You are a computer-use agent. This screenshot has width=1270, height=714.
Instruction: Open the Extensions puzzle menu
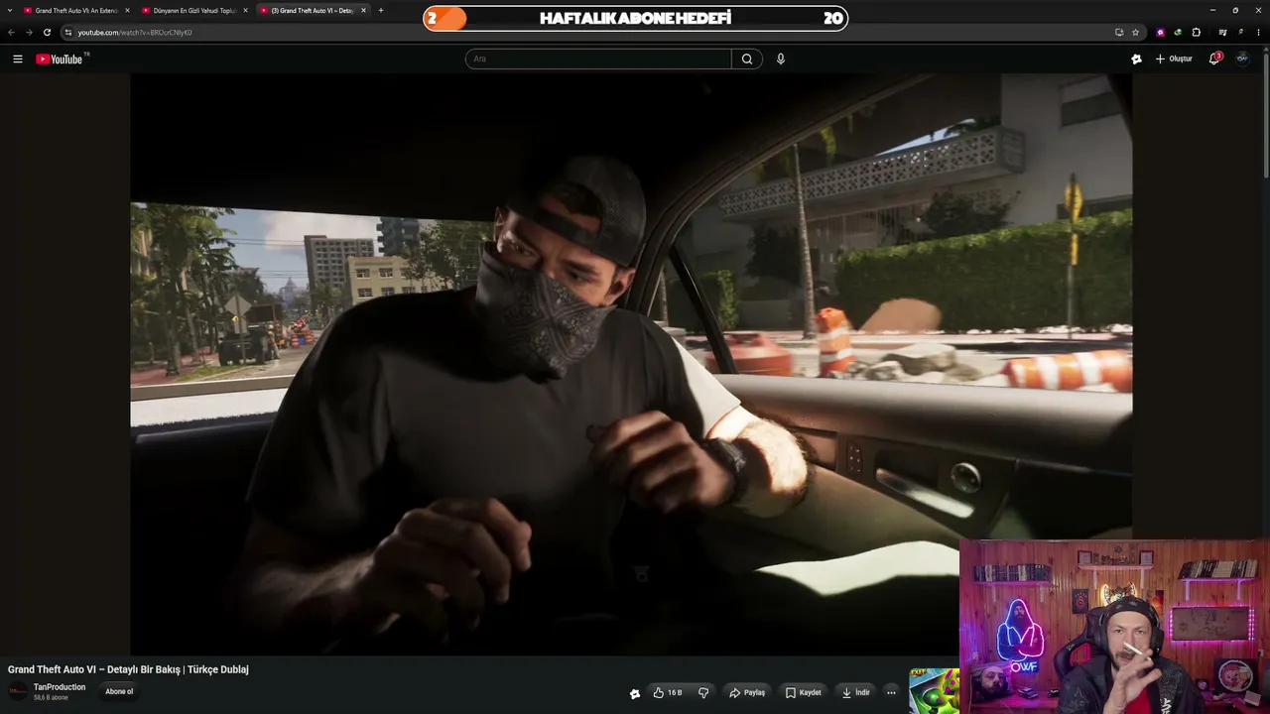pos(1197,33)
